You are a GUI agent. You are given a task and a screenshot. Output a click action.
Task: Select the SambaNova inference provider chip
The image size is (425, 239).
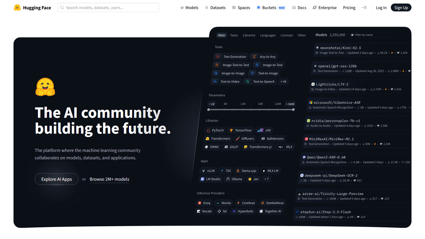[271, 203]
